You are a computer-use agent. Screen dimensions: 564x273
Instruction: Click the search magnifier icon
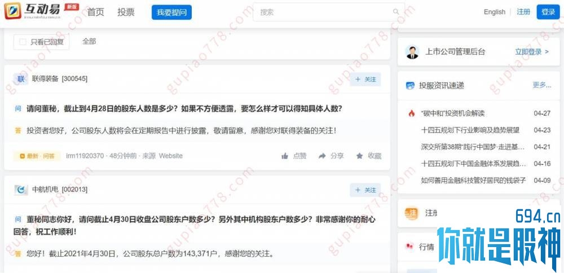point(396,12)
